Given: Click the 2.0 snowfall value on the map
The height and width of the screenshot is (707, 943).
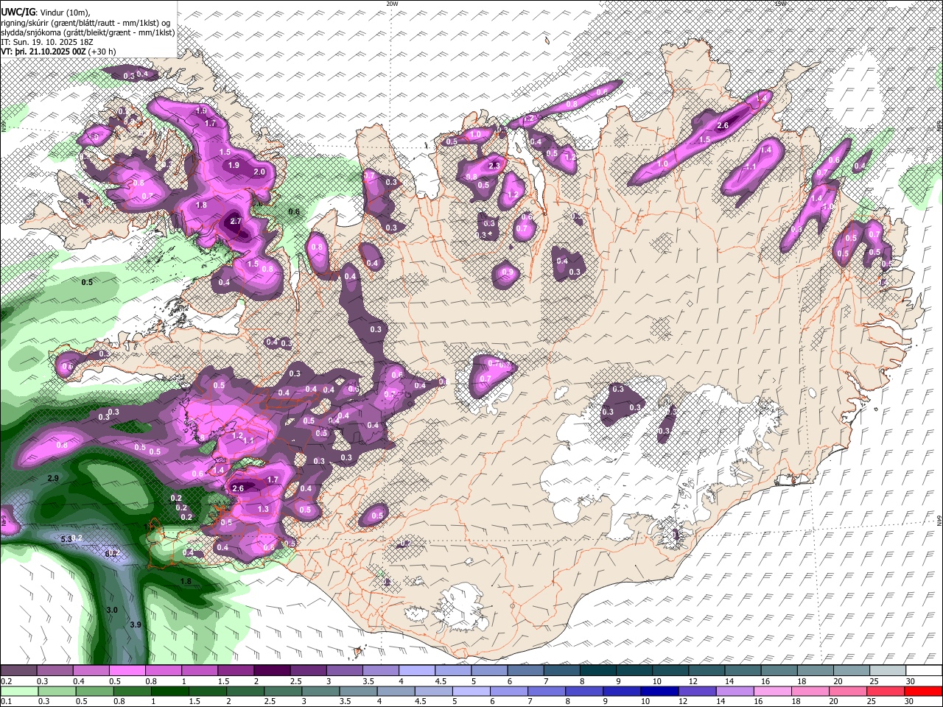Looking at the screenshot, I should [x=259, y=172].
